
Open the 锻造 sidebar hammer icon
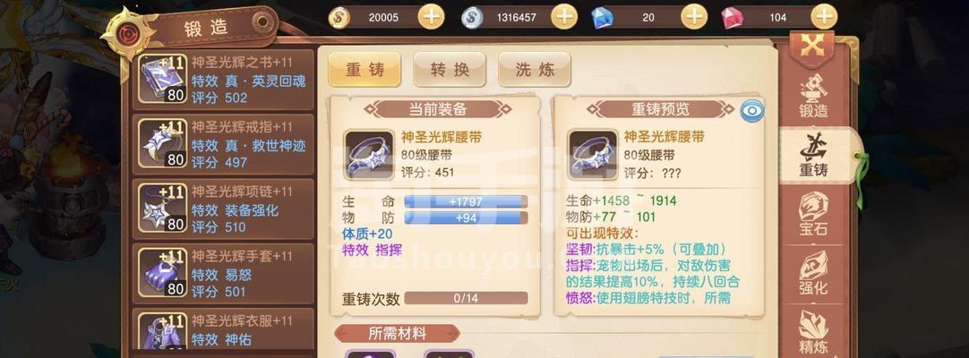point(812,97)
